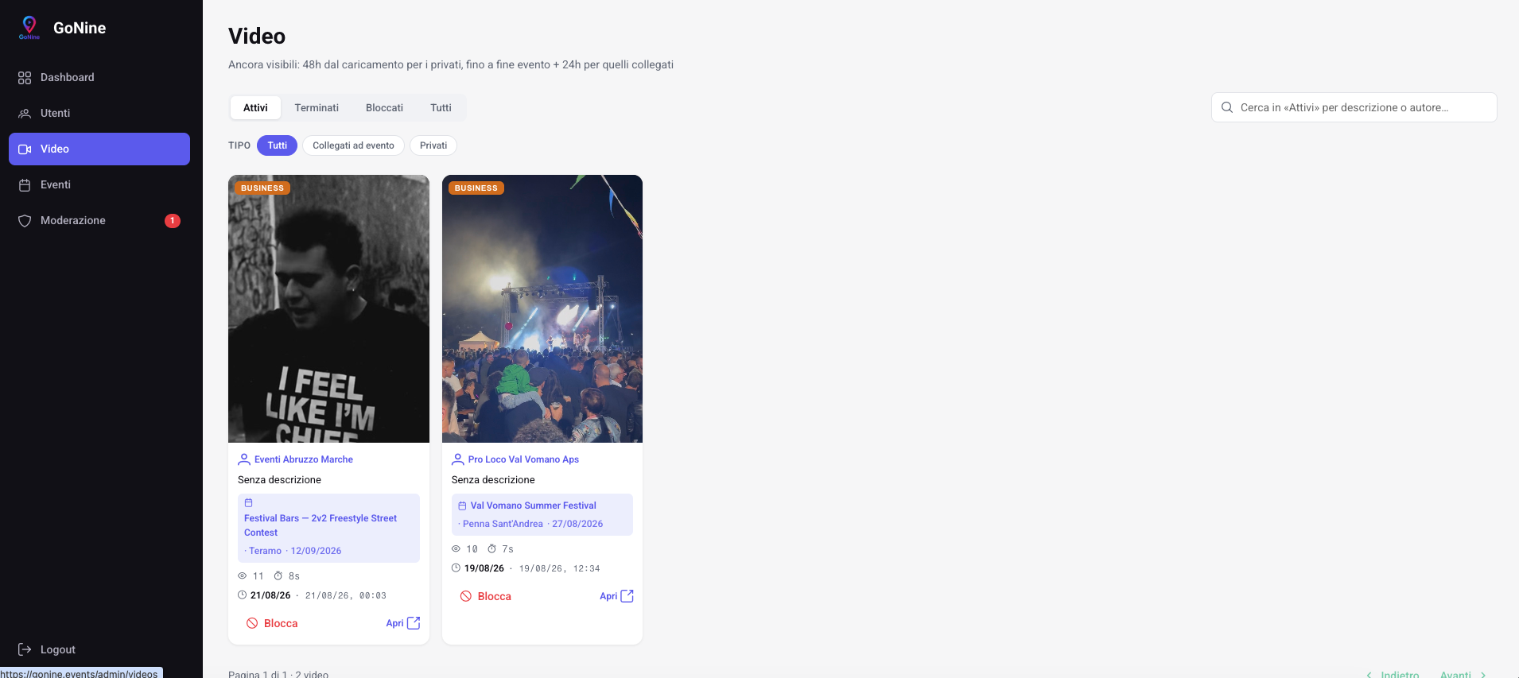Click the Logout exit icon
Image resolution: width=1519 pixels, height=678 pixels.
pos(25,649)
